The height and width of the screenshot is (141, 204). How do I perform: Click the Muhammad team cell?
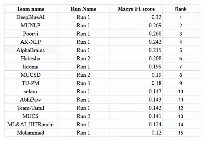coord(31,132)
